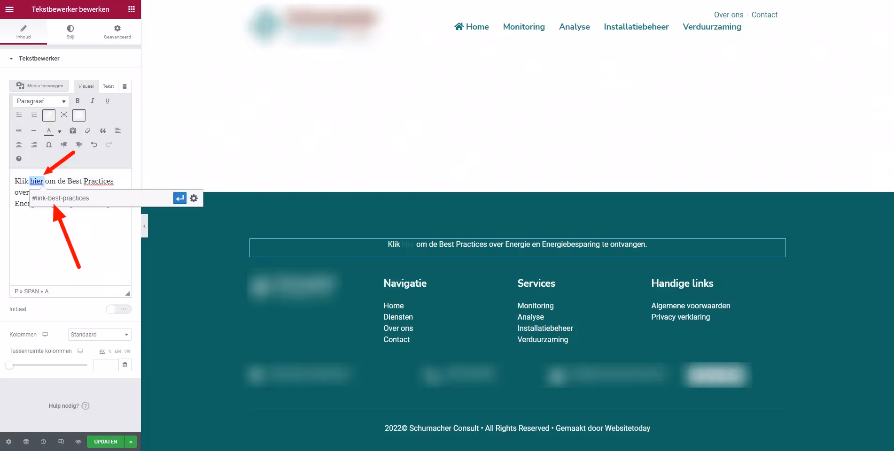894x451 pixels.
Task: Click the Media toevoegen button
Action: click(39, 86)
